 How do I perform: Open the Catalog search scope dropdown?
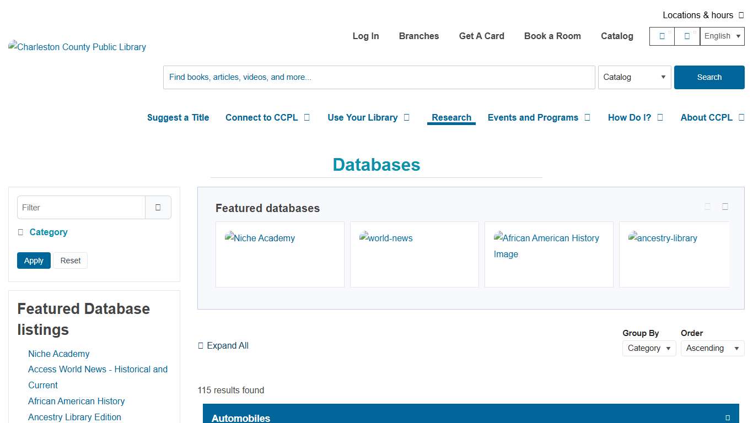634,77
